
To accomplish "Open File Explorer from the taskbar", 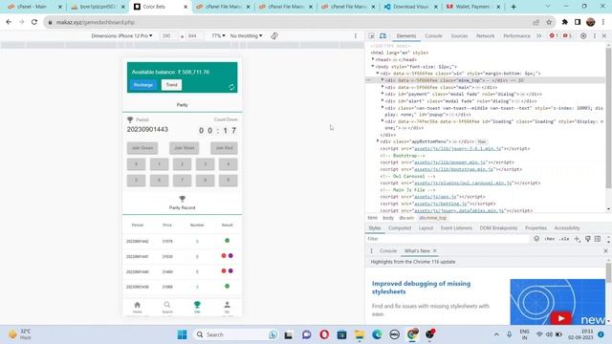I will (360, 334).
